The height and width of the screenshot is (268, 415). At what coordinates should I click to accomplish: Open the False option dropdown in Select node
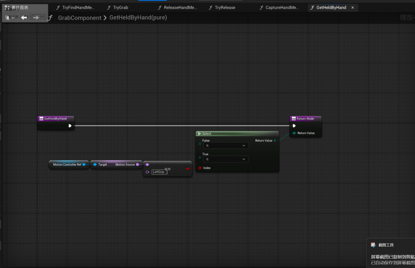(226, 146)
